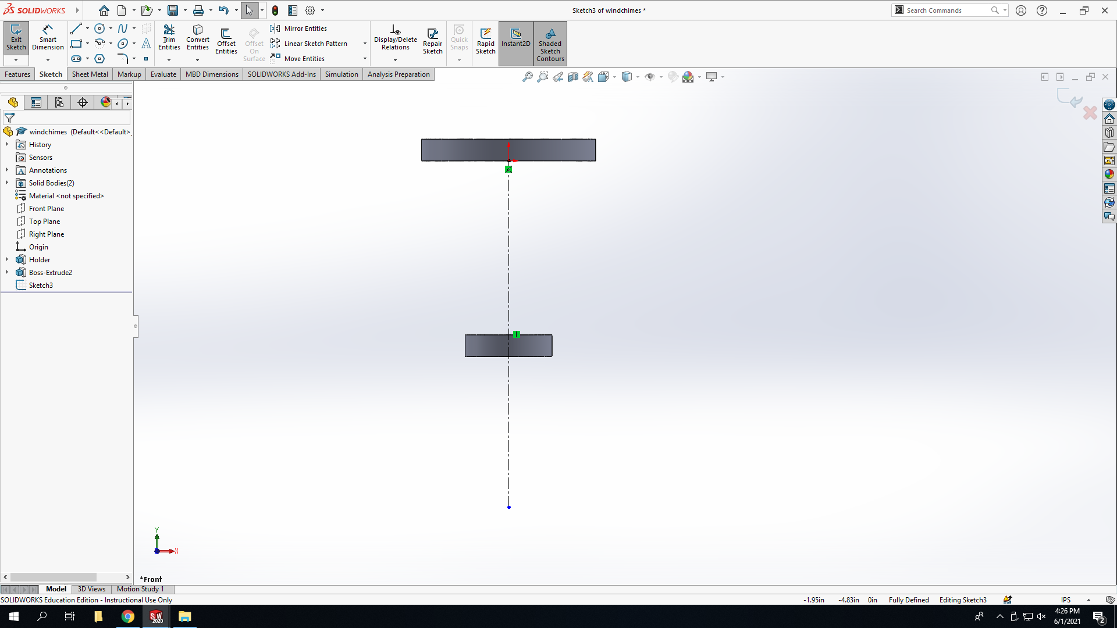
Task: Open the Smart Dimension dropdown arrow
Action: coord(48,60)
